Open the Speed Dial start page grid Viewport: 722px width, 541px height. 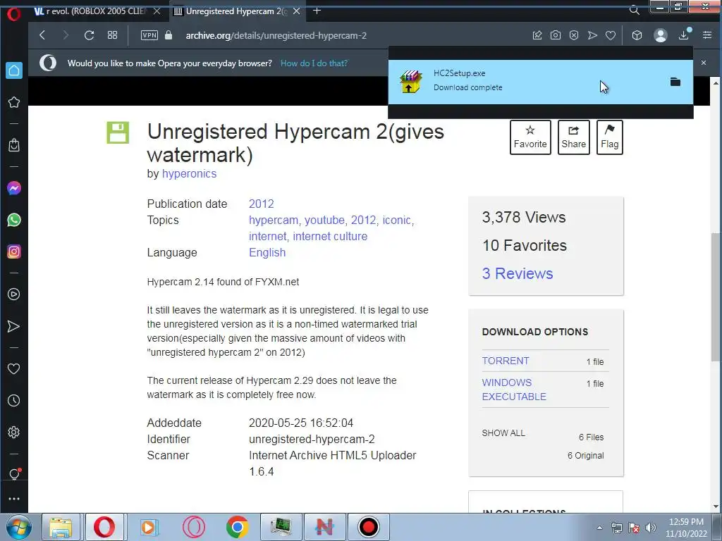point(112,35)
